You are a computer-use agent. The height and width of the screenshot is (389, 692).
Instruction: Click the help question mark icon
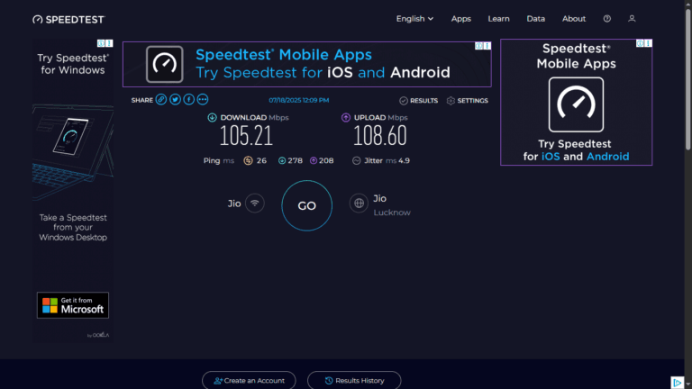pos(606,19)
